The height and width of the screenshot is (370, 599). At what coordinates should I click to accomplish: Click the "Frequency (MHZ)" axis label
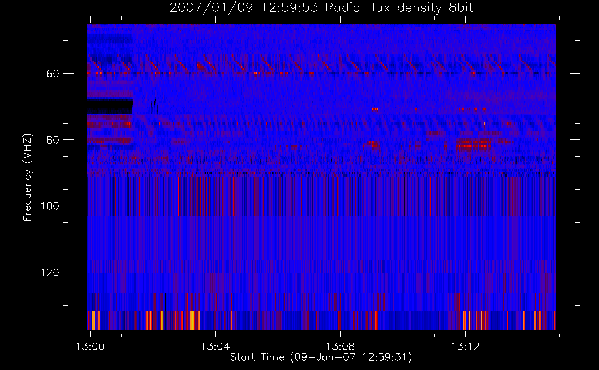[x=28, y=177]
